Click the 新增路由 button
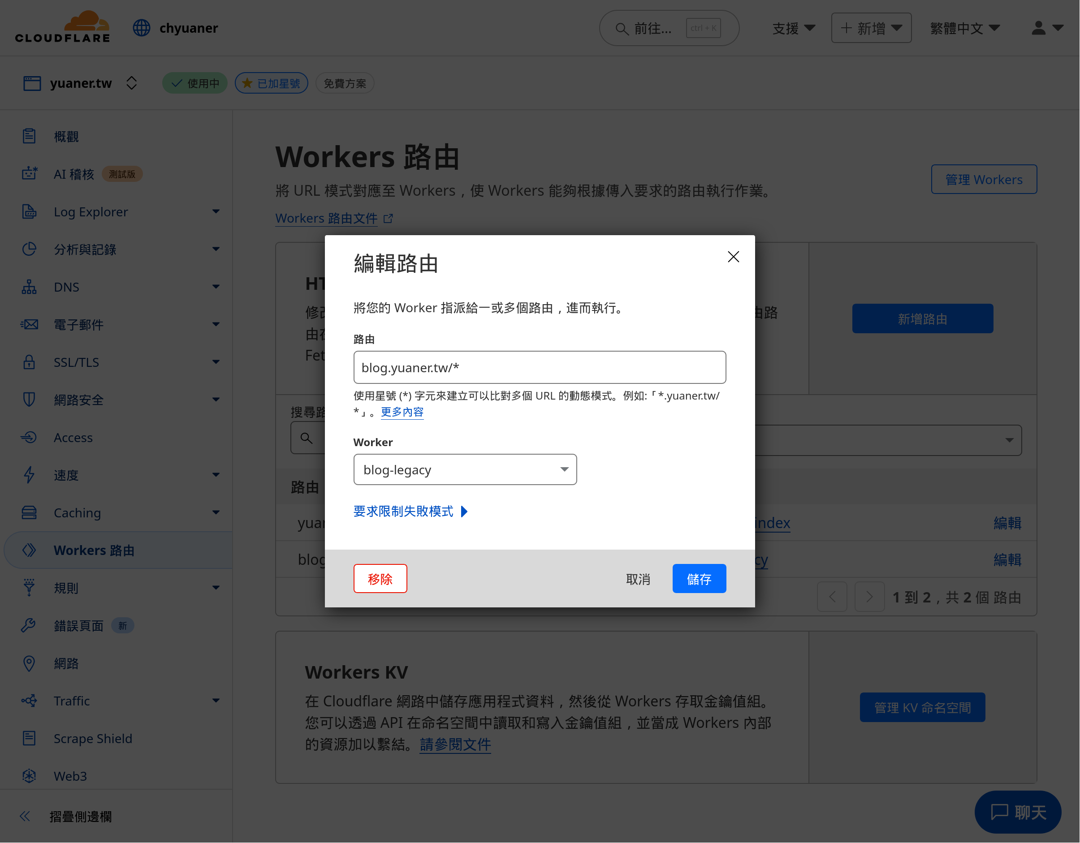This screenshot has width=1080, height=843. [x=923, y=319]
